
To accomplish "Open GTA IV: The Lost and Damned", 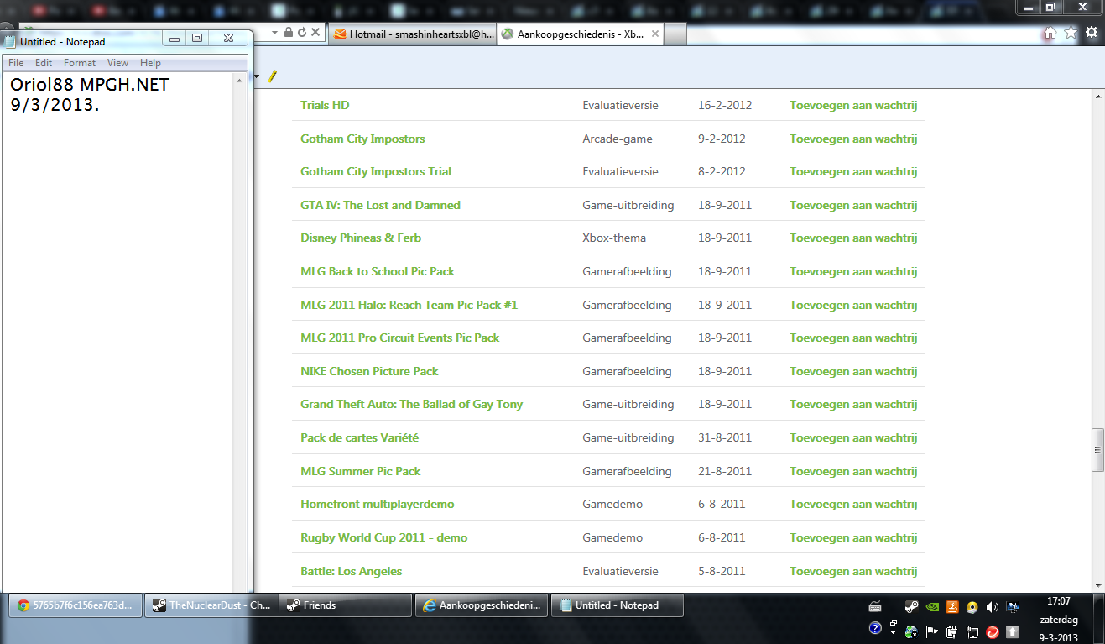I will [x=380, y=205].
